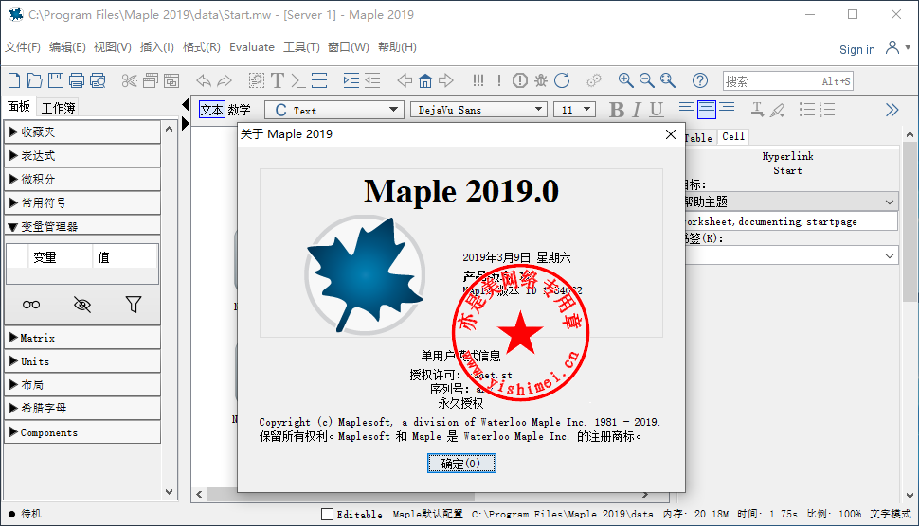The height and width of the screenshot is (526, 919).
Task: Reset zoom to default magnifier
Action: [668, 80]
